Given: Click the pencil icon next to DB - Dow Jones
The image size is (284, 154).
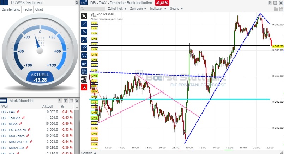Looking at the screenshot, I should coord(28,136).
